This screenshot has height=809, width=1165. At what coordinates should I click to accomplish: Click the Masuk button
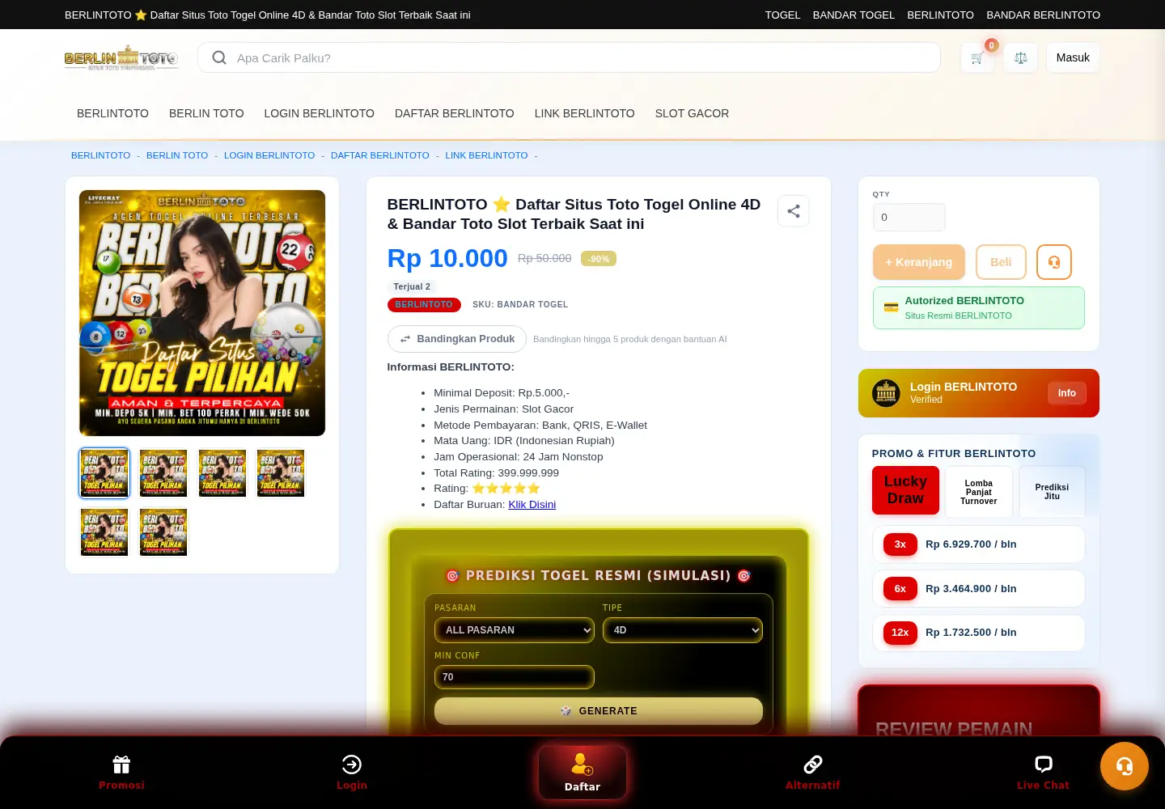1073,57
